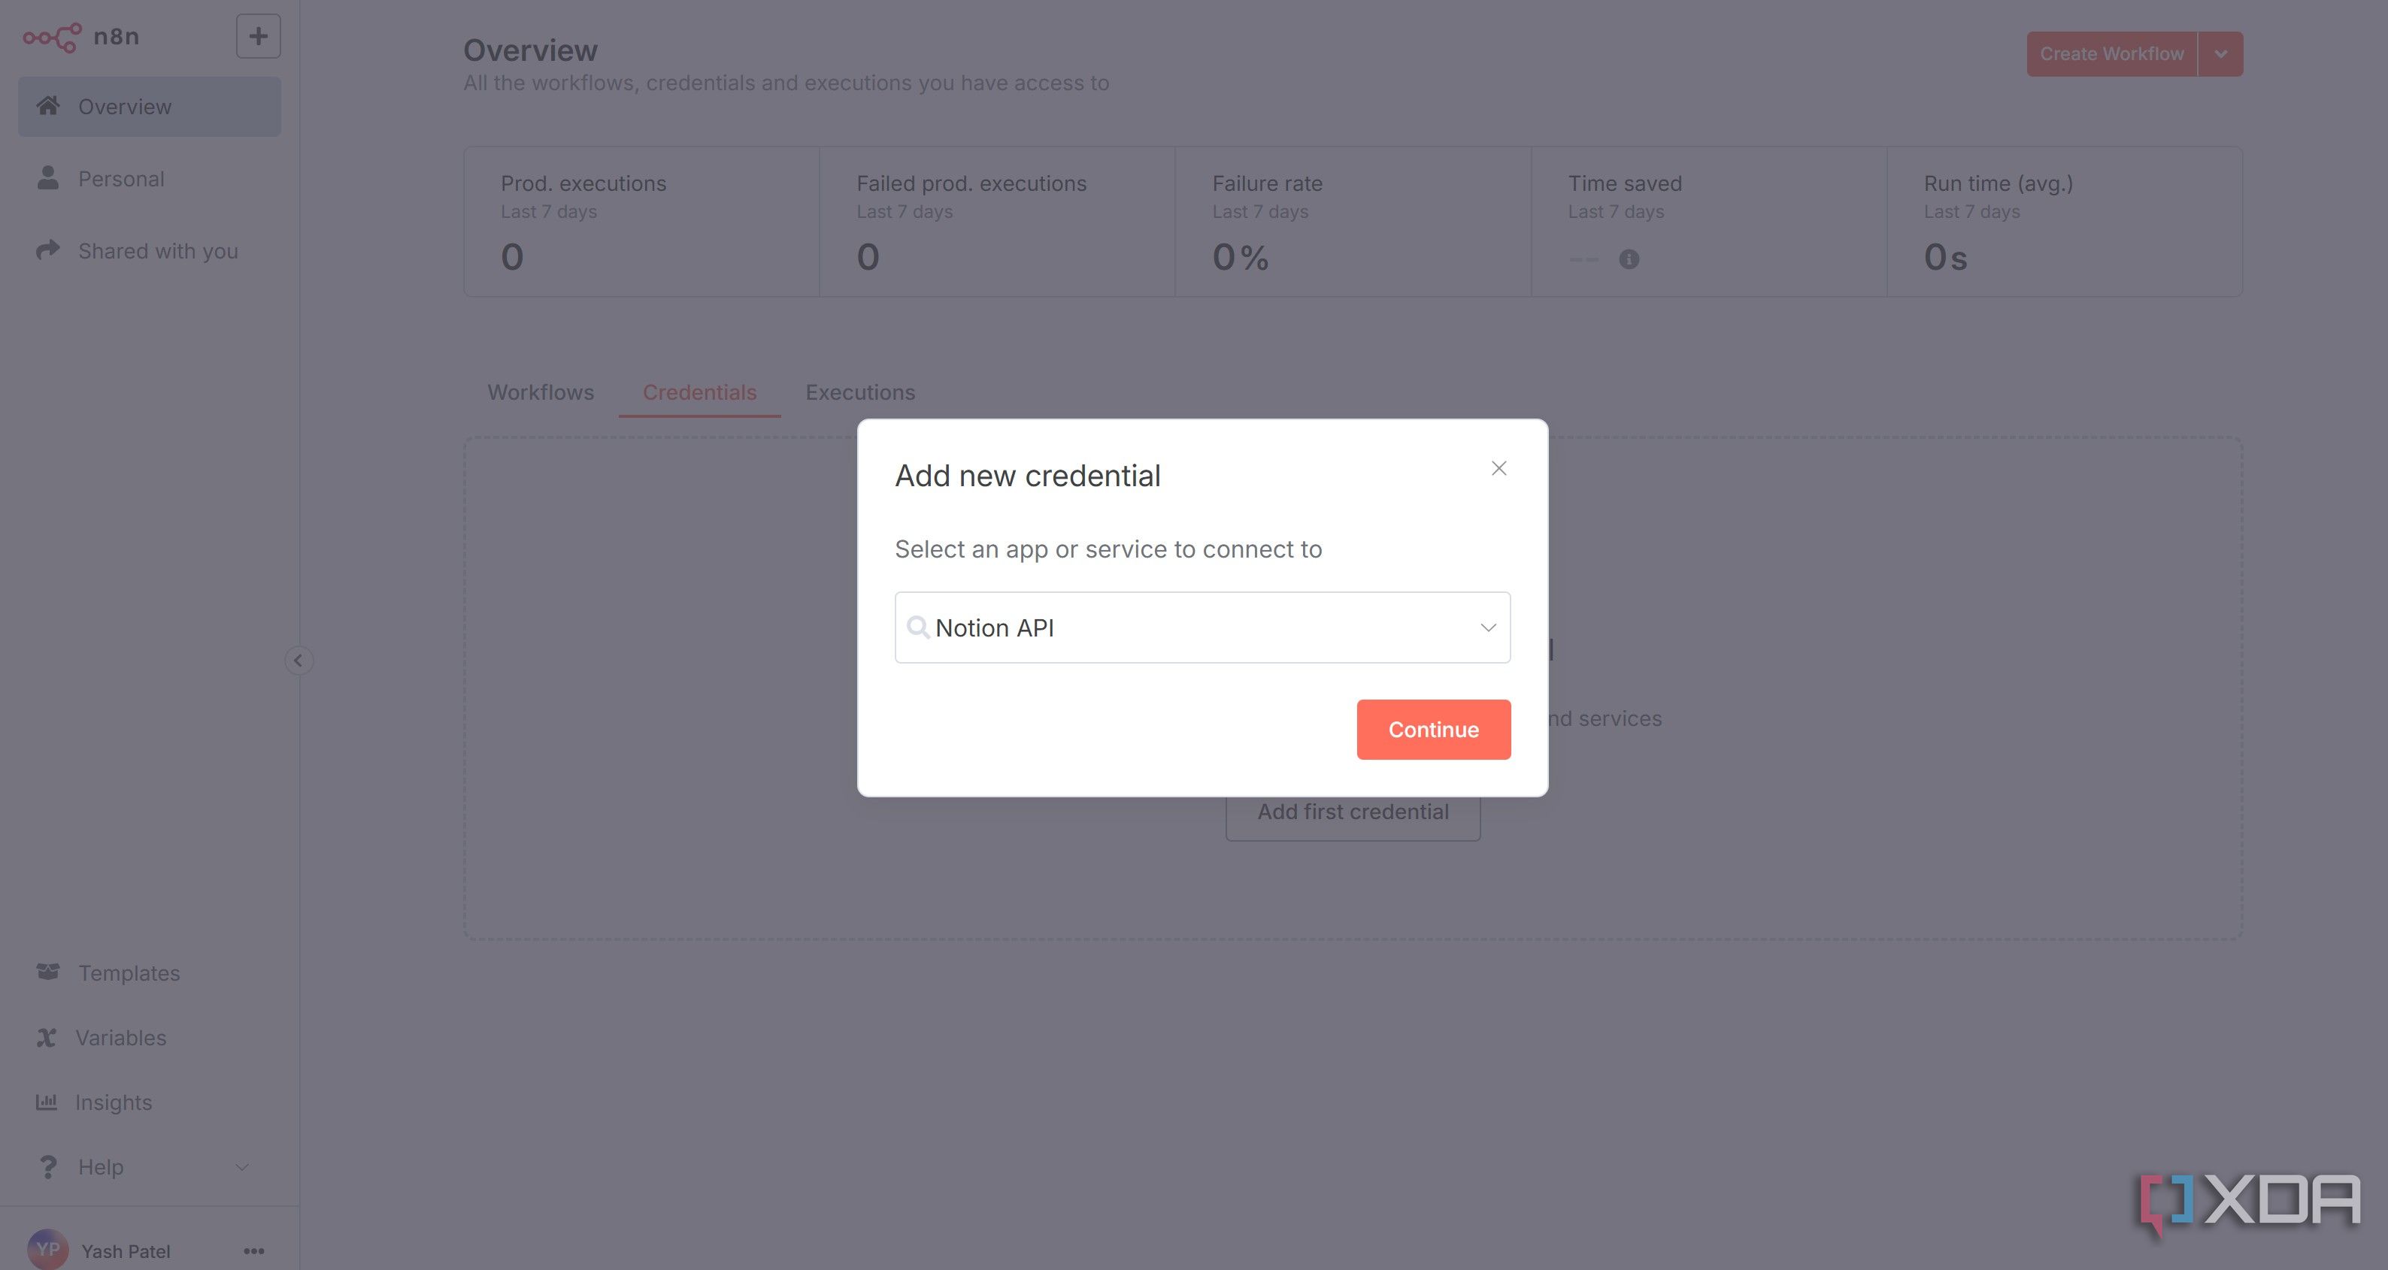Switch to the Executions tab
2388x1270 pixels.
coord(860,393)
